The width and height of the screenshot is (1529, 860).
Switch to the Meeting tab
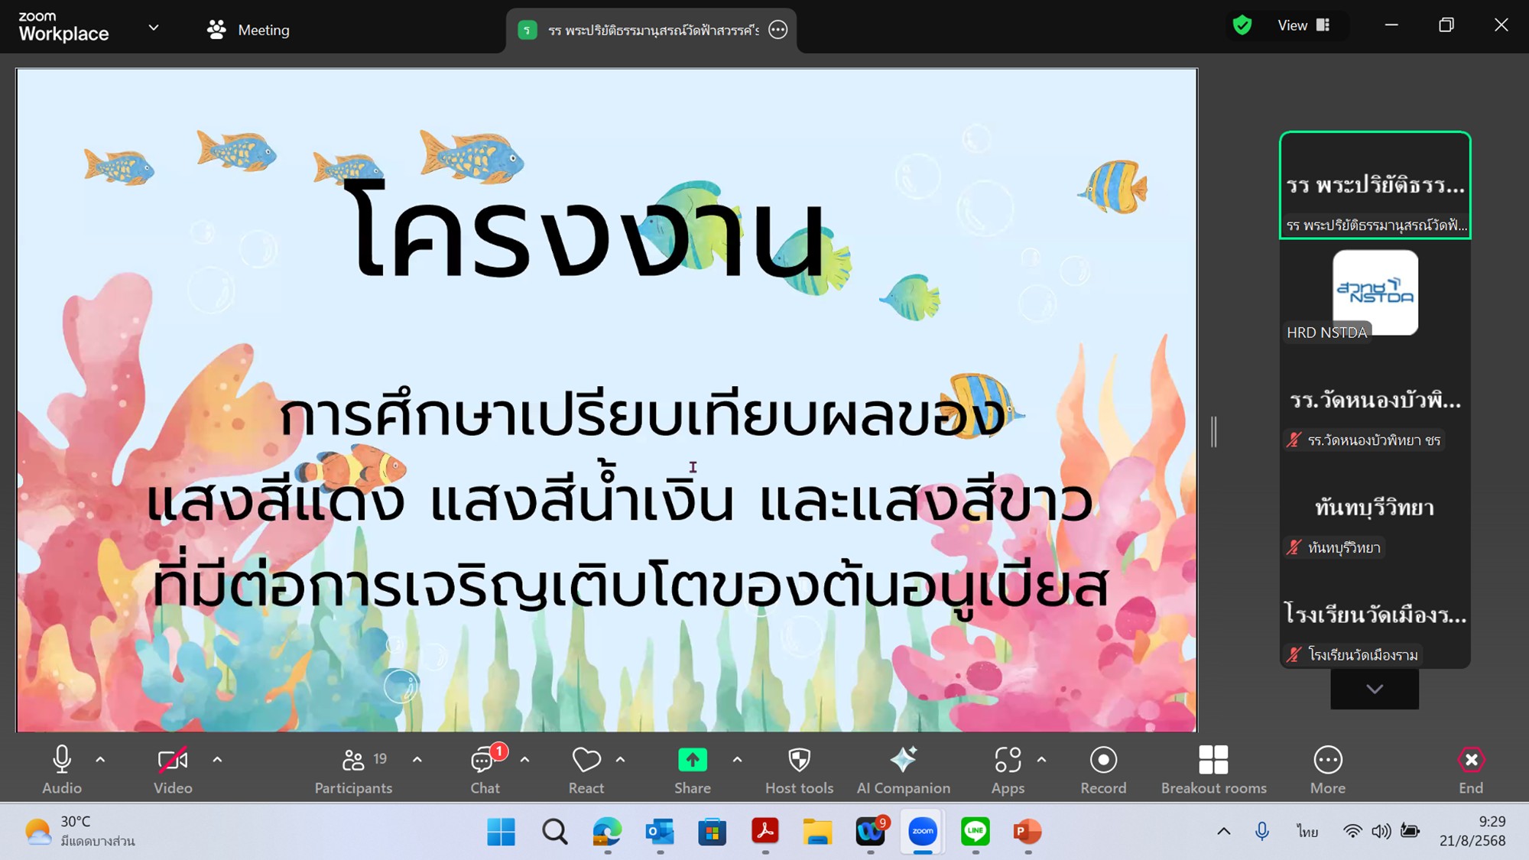point(248,30)
